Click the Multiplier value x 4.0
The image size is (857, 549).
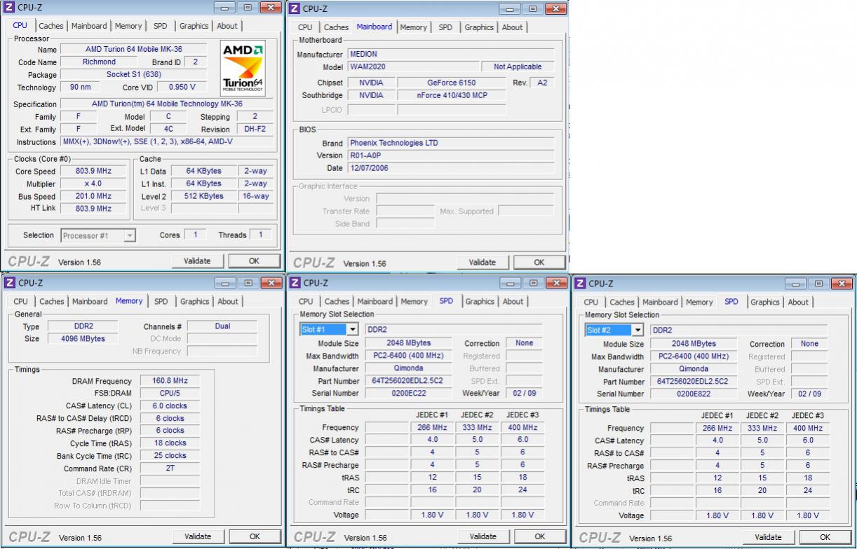[94, 184]
